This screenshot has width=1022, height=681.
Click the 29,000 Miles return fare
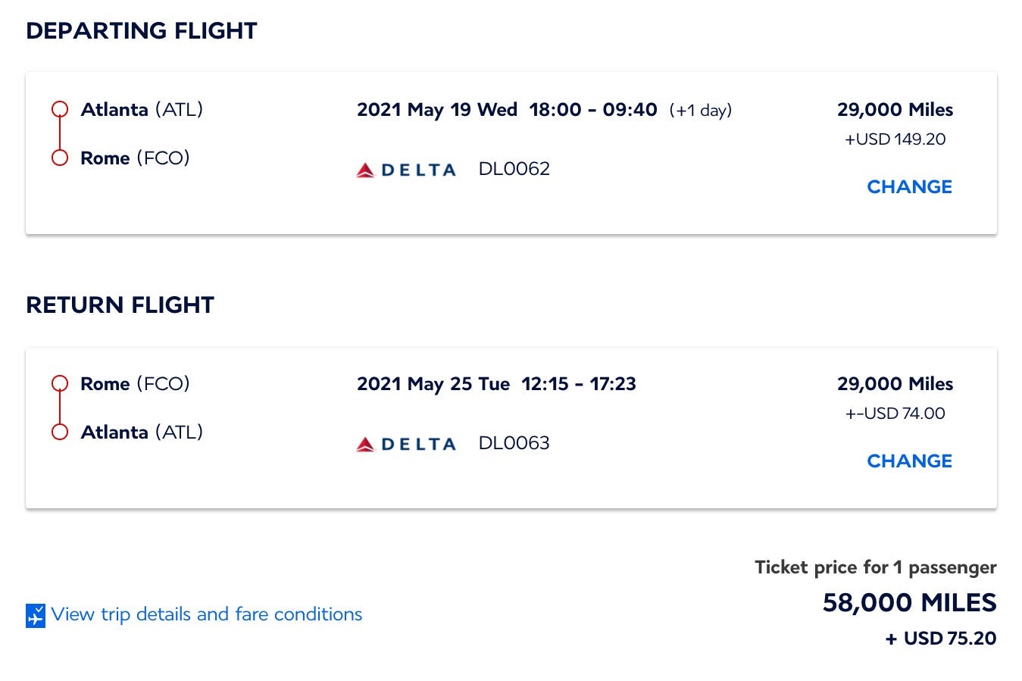pyautogui.click(x=895, y=383)
